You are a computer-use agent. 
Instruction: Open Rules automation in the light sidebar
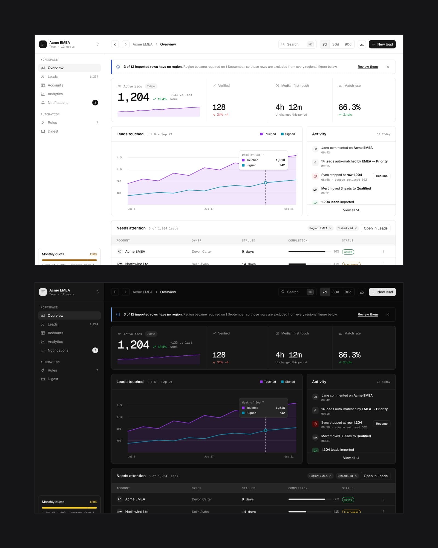point(69,122)
